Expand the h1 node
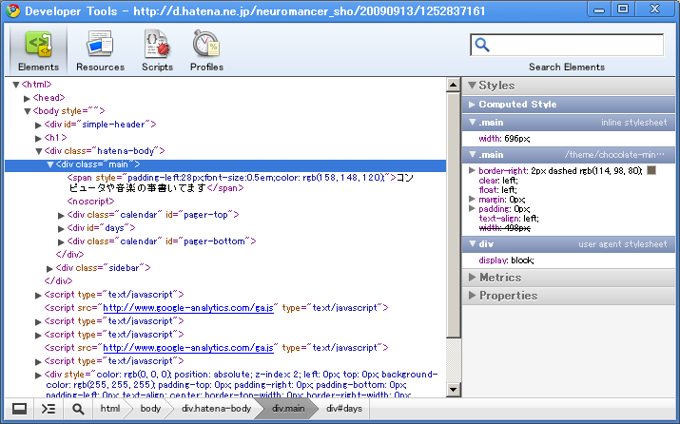Image resolution: width=680 pixels, height=424 pixels. [38, 138]
